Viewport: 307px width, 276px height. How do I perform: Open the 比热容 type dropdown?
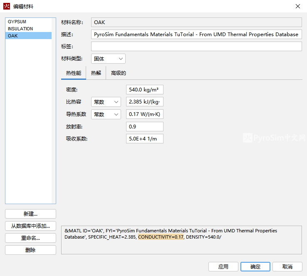coord(106,102)
